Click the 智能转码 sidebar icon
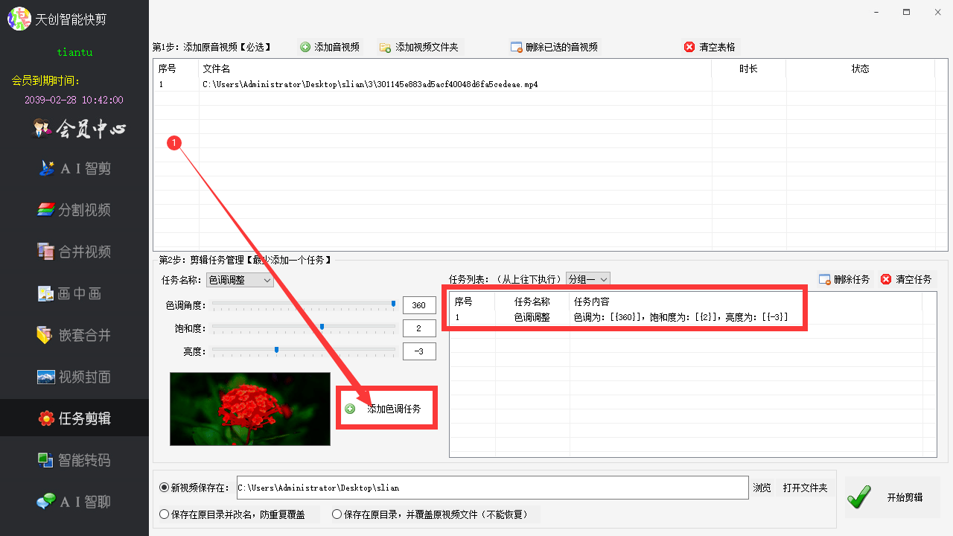953x536 pixels. tap(46, 460)
